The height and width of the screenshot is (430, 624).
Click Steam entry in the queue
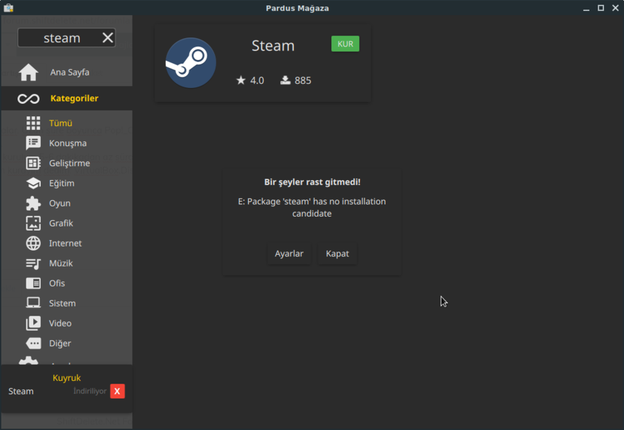pyautogui.click(x=21, y=391)
